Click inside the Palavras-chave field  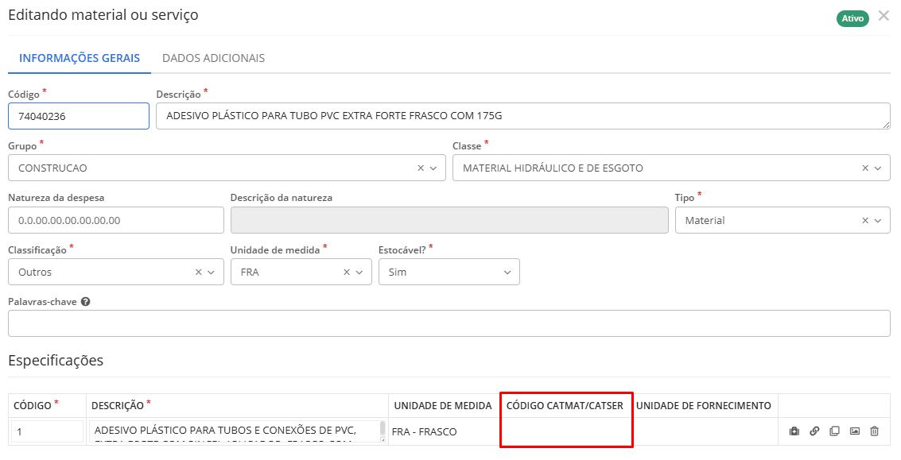449,323
